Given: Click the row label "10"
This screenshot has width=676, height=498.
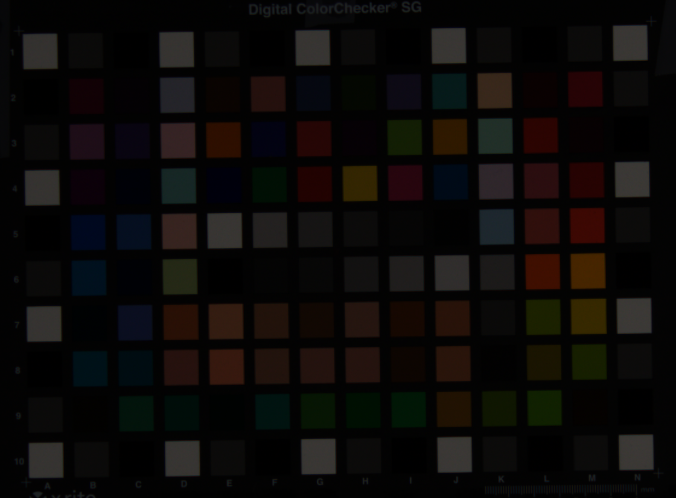Looking at the screenshot, I should click(x=19, y=461).
